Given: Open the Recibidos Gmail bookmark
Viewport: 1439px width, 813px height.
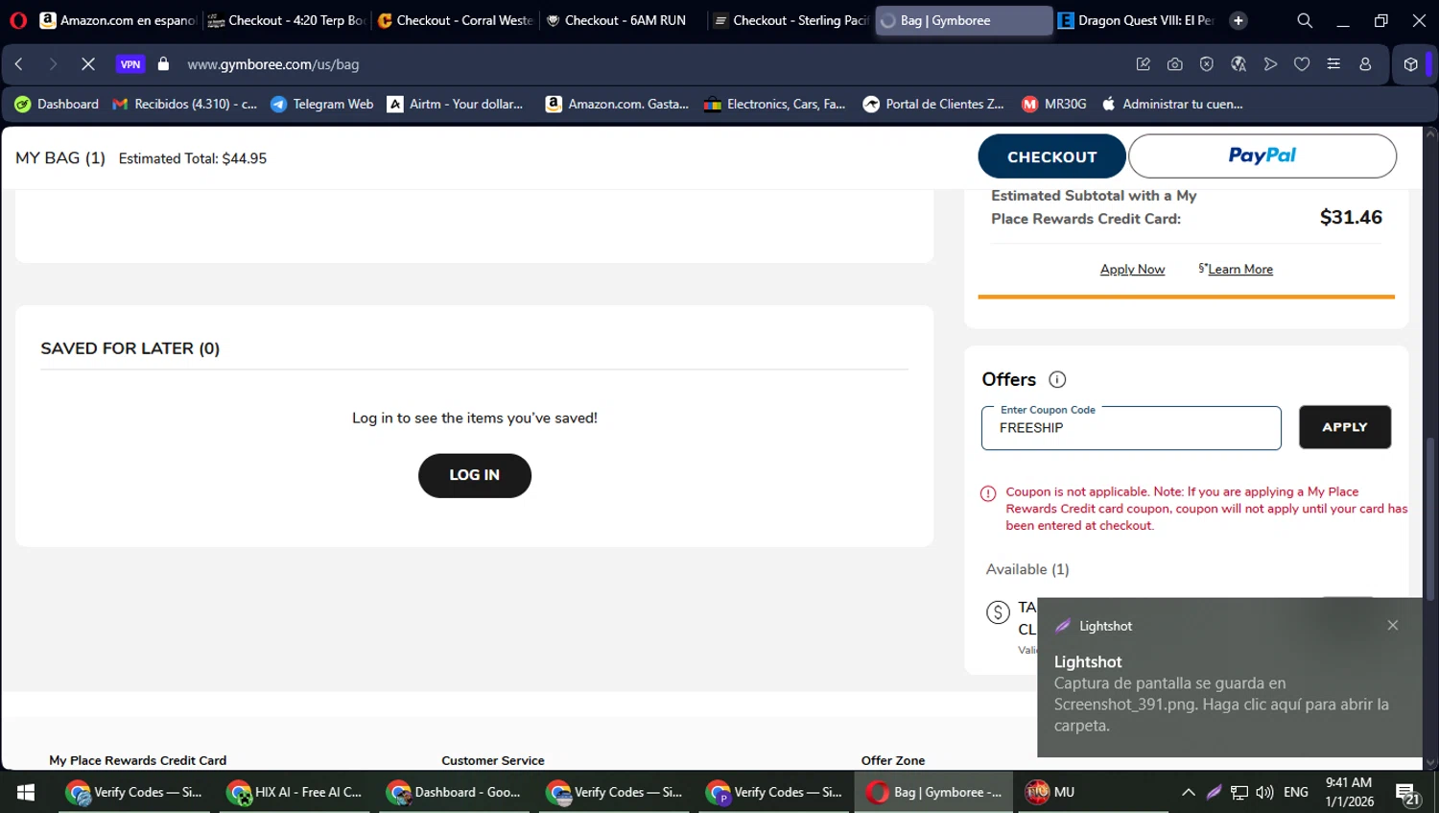Looking at the screenshot, I should point(185,104).
